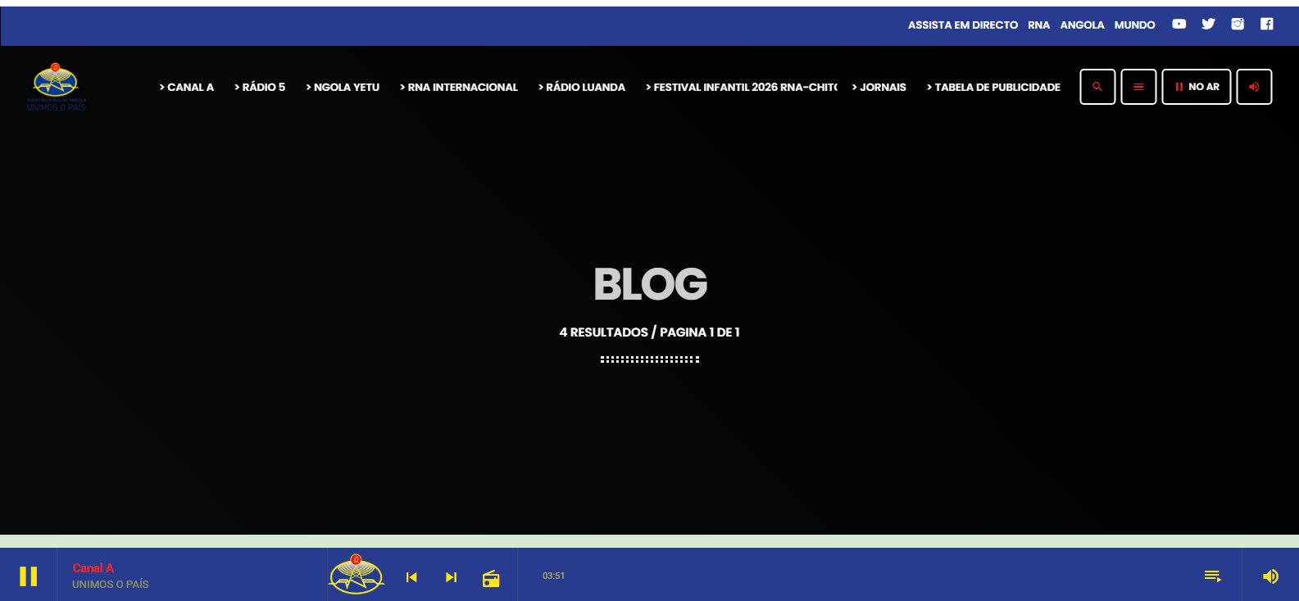Open the radio channels list icon
The width and height of the screenshot is (1299, 601).
coord(491,579)
